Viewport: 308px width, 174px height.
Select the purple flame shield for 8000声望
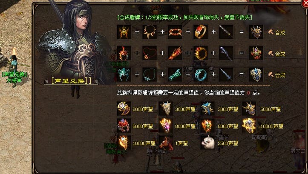pyautogui.click(x=166, y=126)
